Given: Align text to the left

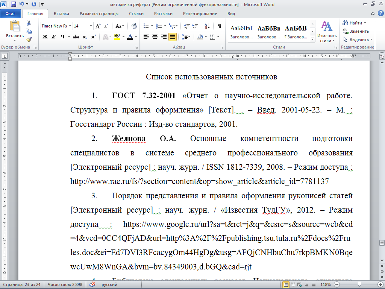Looking at the screenshot, I should tap(146, 37).
